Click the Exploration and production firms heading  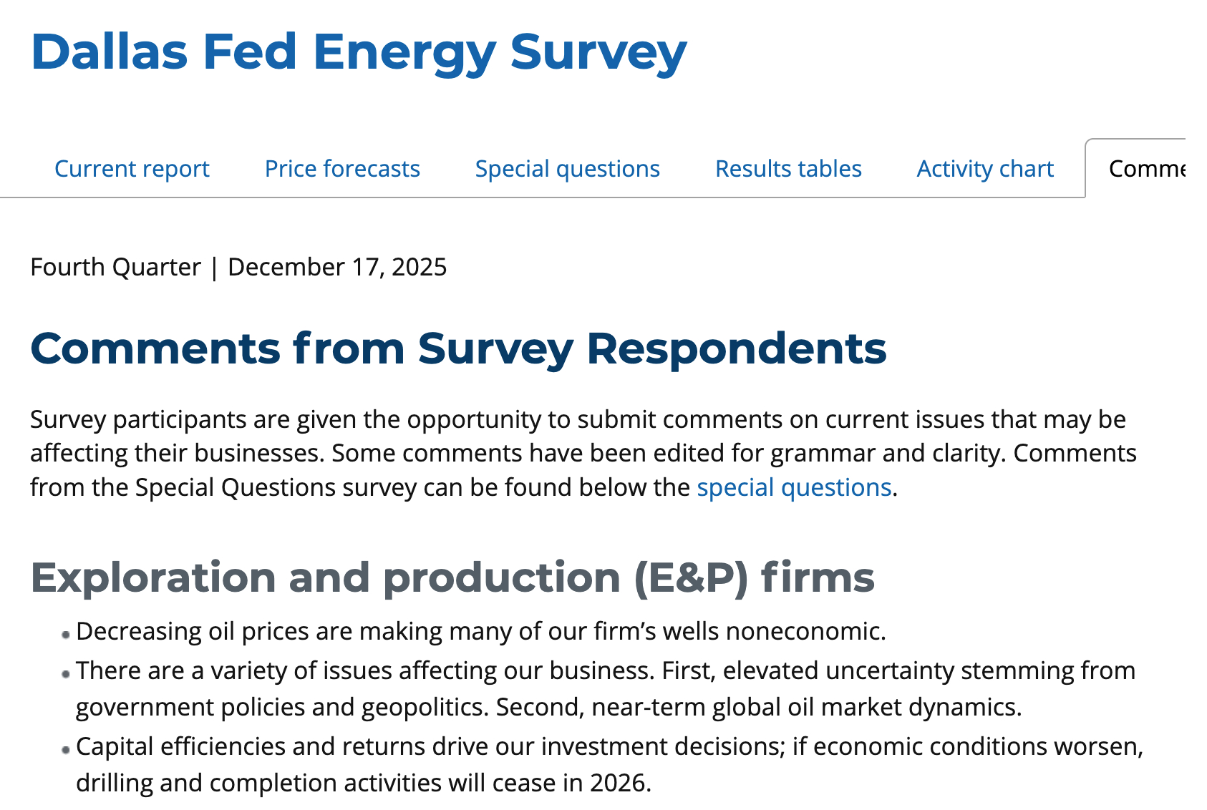coord(452,577)
